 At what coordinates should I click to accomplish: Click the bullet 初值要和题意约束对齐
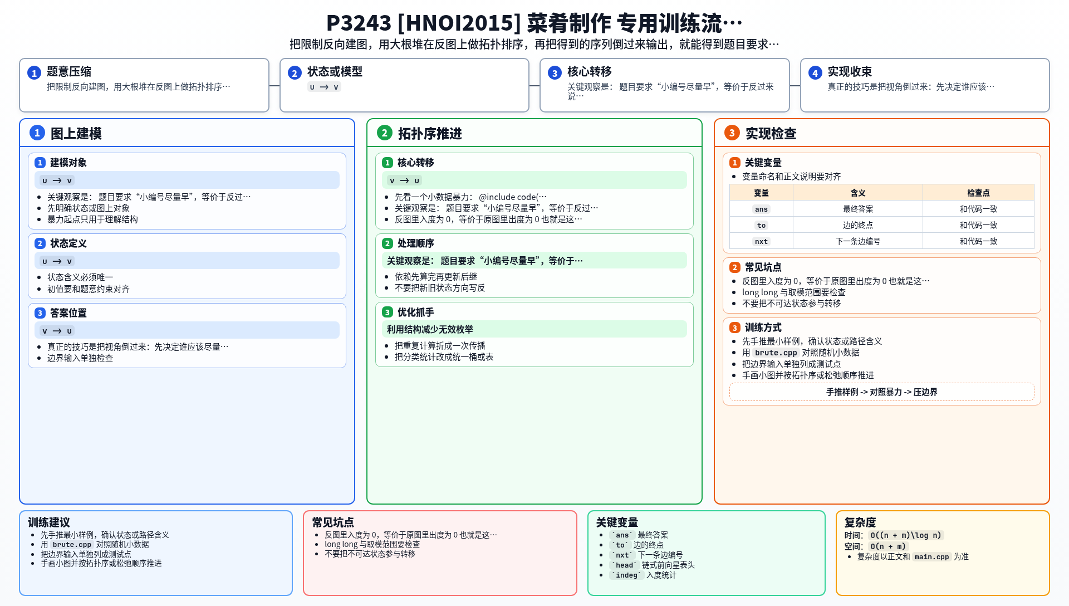[89, 289]
